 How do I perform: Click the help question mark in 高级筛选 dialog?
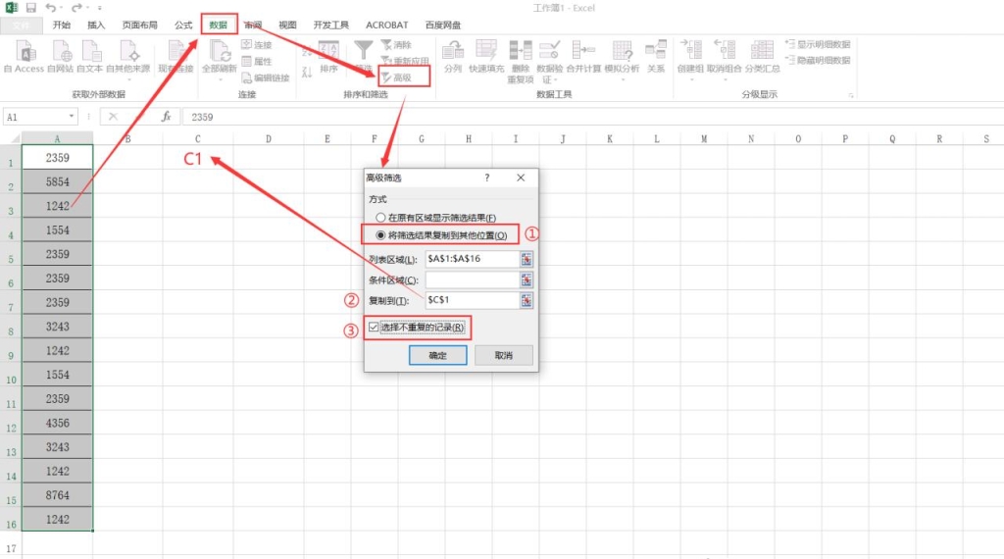coord(487,178)
